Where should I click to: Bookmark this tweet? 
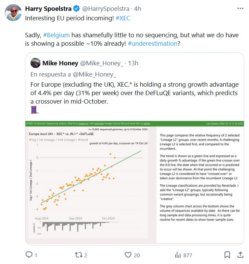227,255
